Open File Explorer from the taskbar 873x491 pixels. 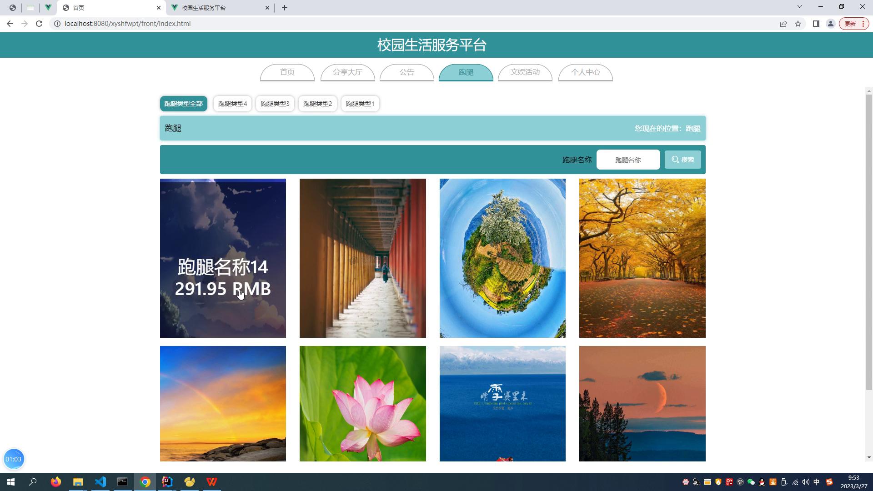(78, 482)
